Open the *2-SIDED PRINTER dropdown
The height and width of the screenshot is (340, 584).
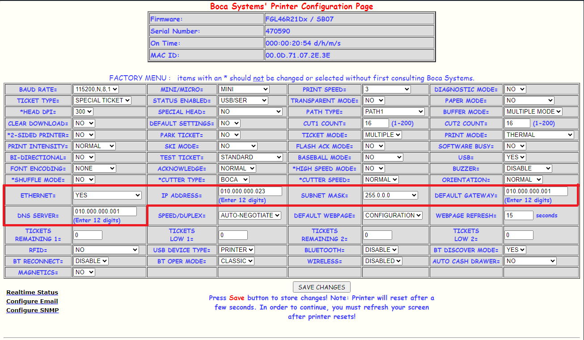[84, 135]
